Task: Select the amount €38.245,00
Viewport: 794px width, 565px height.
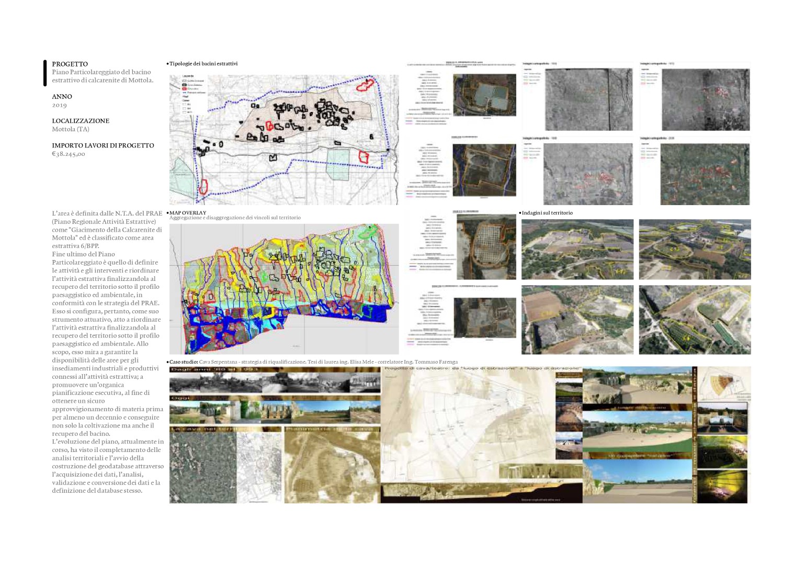Action: 69,154
